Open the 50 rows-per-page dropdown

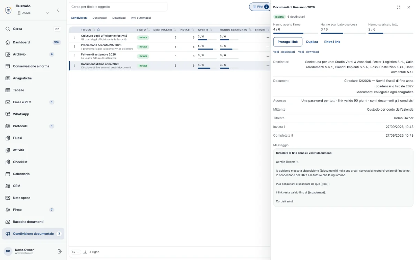coord(76,252)
